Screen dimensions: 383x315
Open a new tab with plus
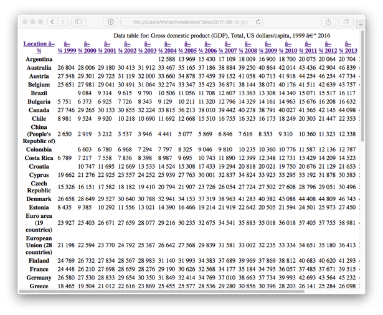coord(361,25)
